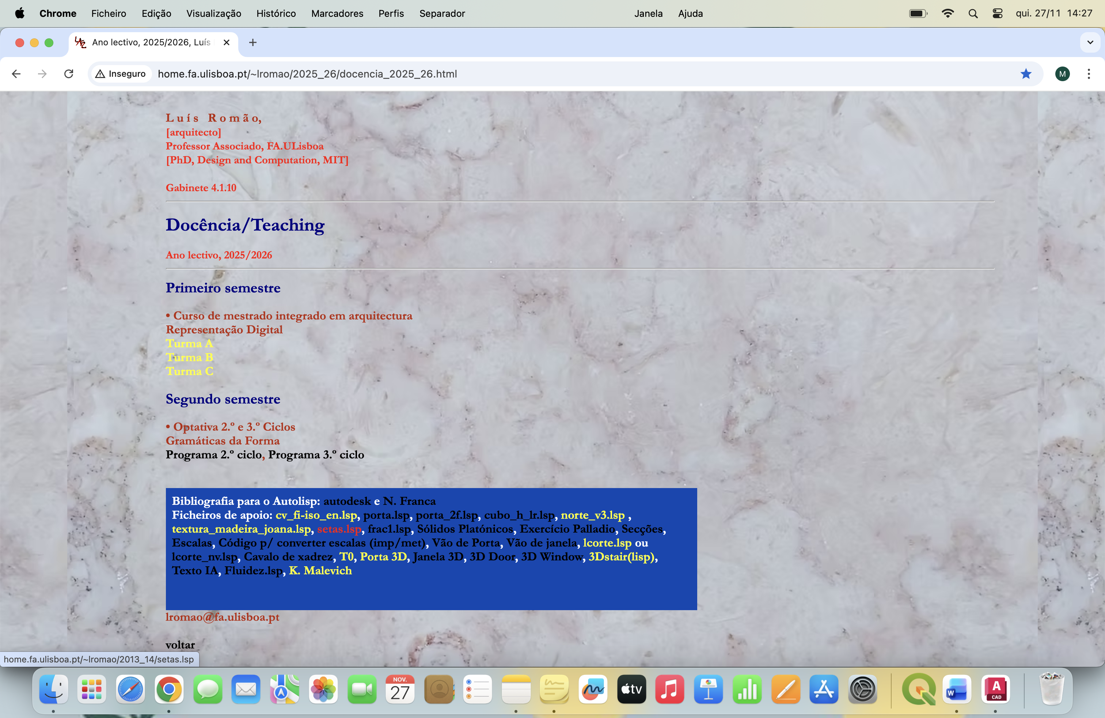Open Spotlight search in menu bar
The image size is (1105, 718).
[973, 14]
